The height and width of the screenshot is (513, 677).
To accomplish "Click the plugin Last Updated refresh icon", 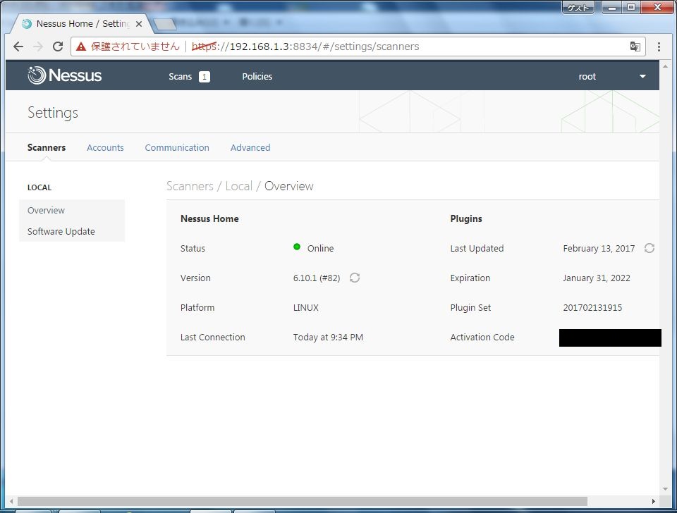I will click(x=649, y=248).
